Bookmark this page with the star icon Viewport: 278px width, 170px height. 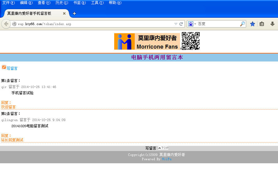(x=253, y=24)
